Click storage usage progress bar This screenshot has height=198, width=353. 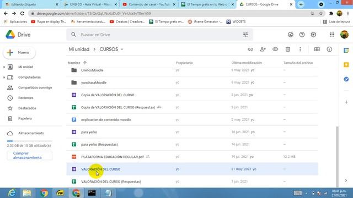pos(29,141)
